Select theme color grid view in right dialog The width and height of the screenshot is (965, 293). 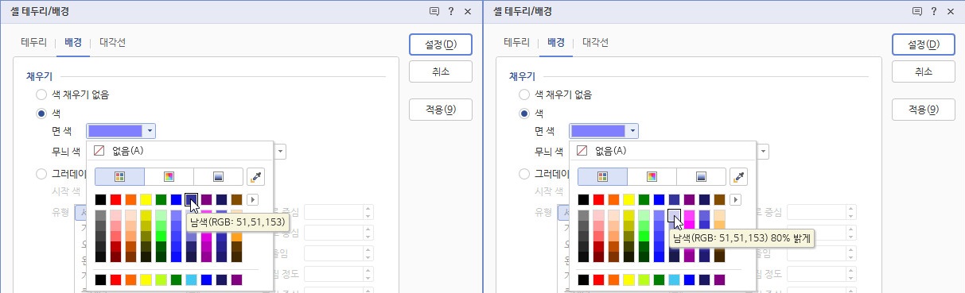602,176
